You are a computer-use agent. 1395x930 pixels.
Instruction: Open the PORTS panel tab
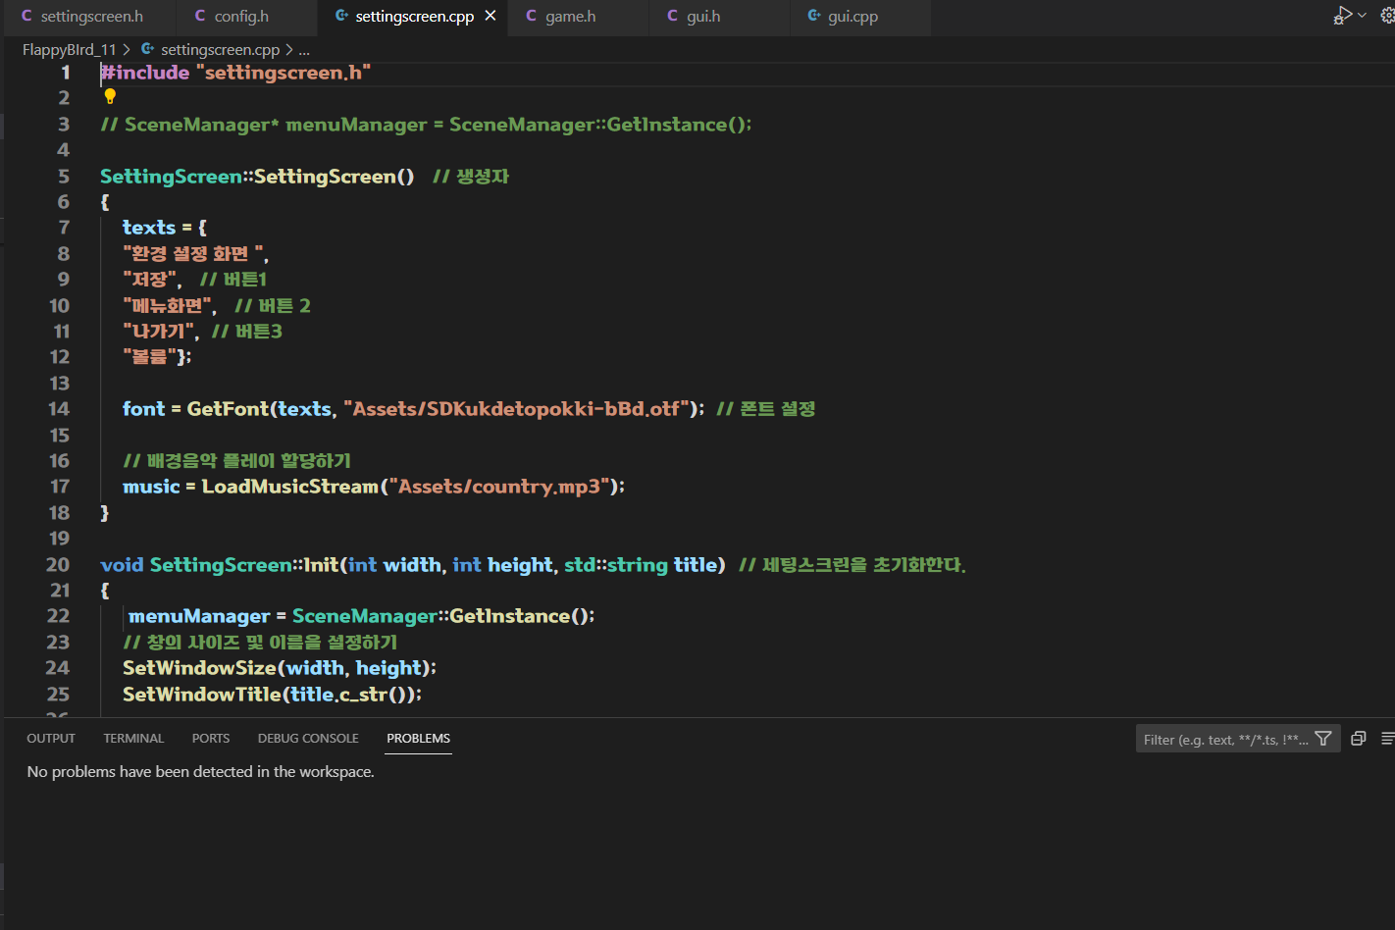pyautogui.click(x=211, y=738)
